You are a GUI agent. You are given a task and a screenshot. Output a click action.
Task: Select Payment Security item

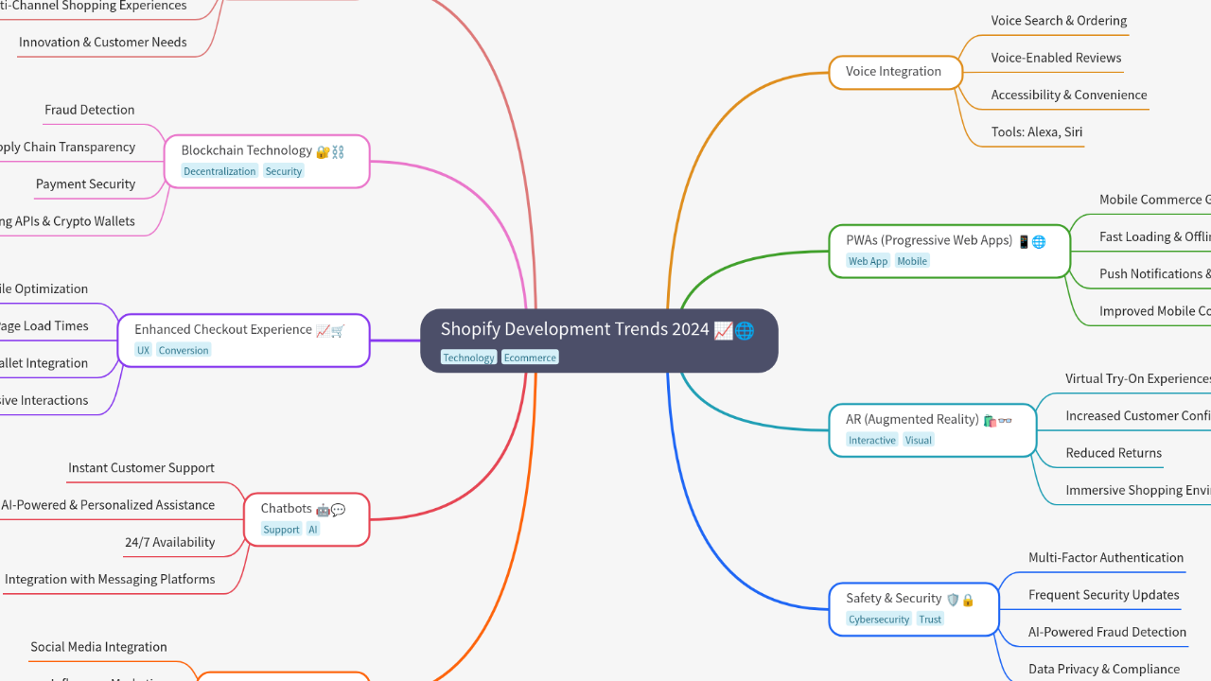pyautogui.click(x=85, y=184)
